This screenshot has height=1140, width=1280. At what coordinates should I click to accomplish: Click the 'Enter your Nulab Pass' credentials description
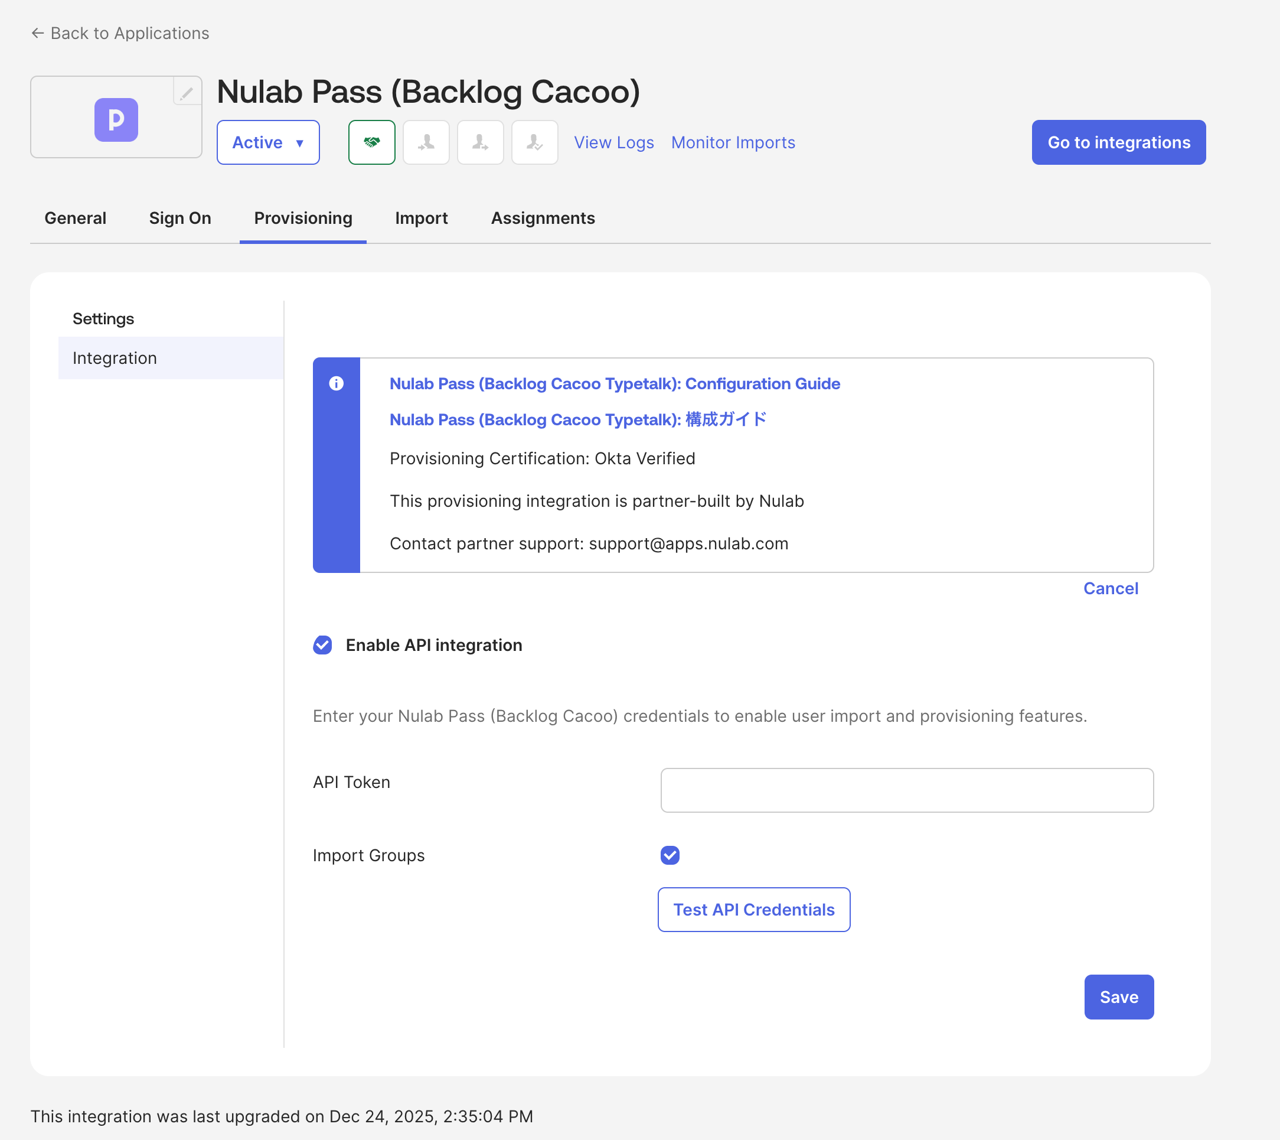[x=700, y=716]
